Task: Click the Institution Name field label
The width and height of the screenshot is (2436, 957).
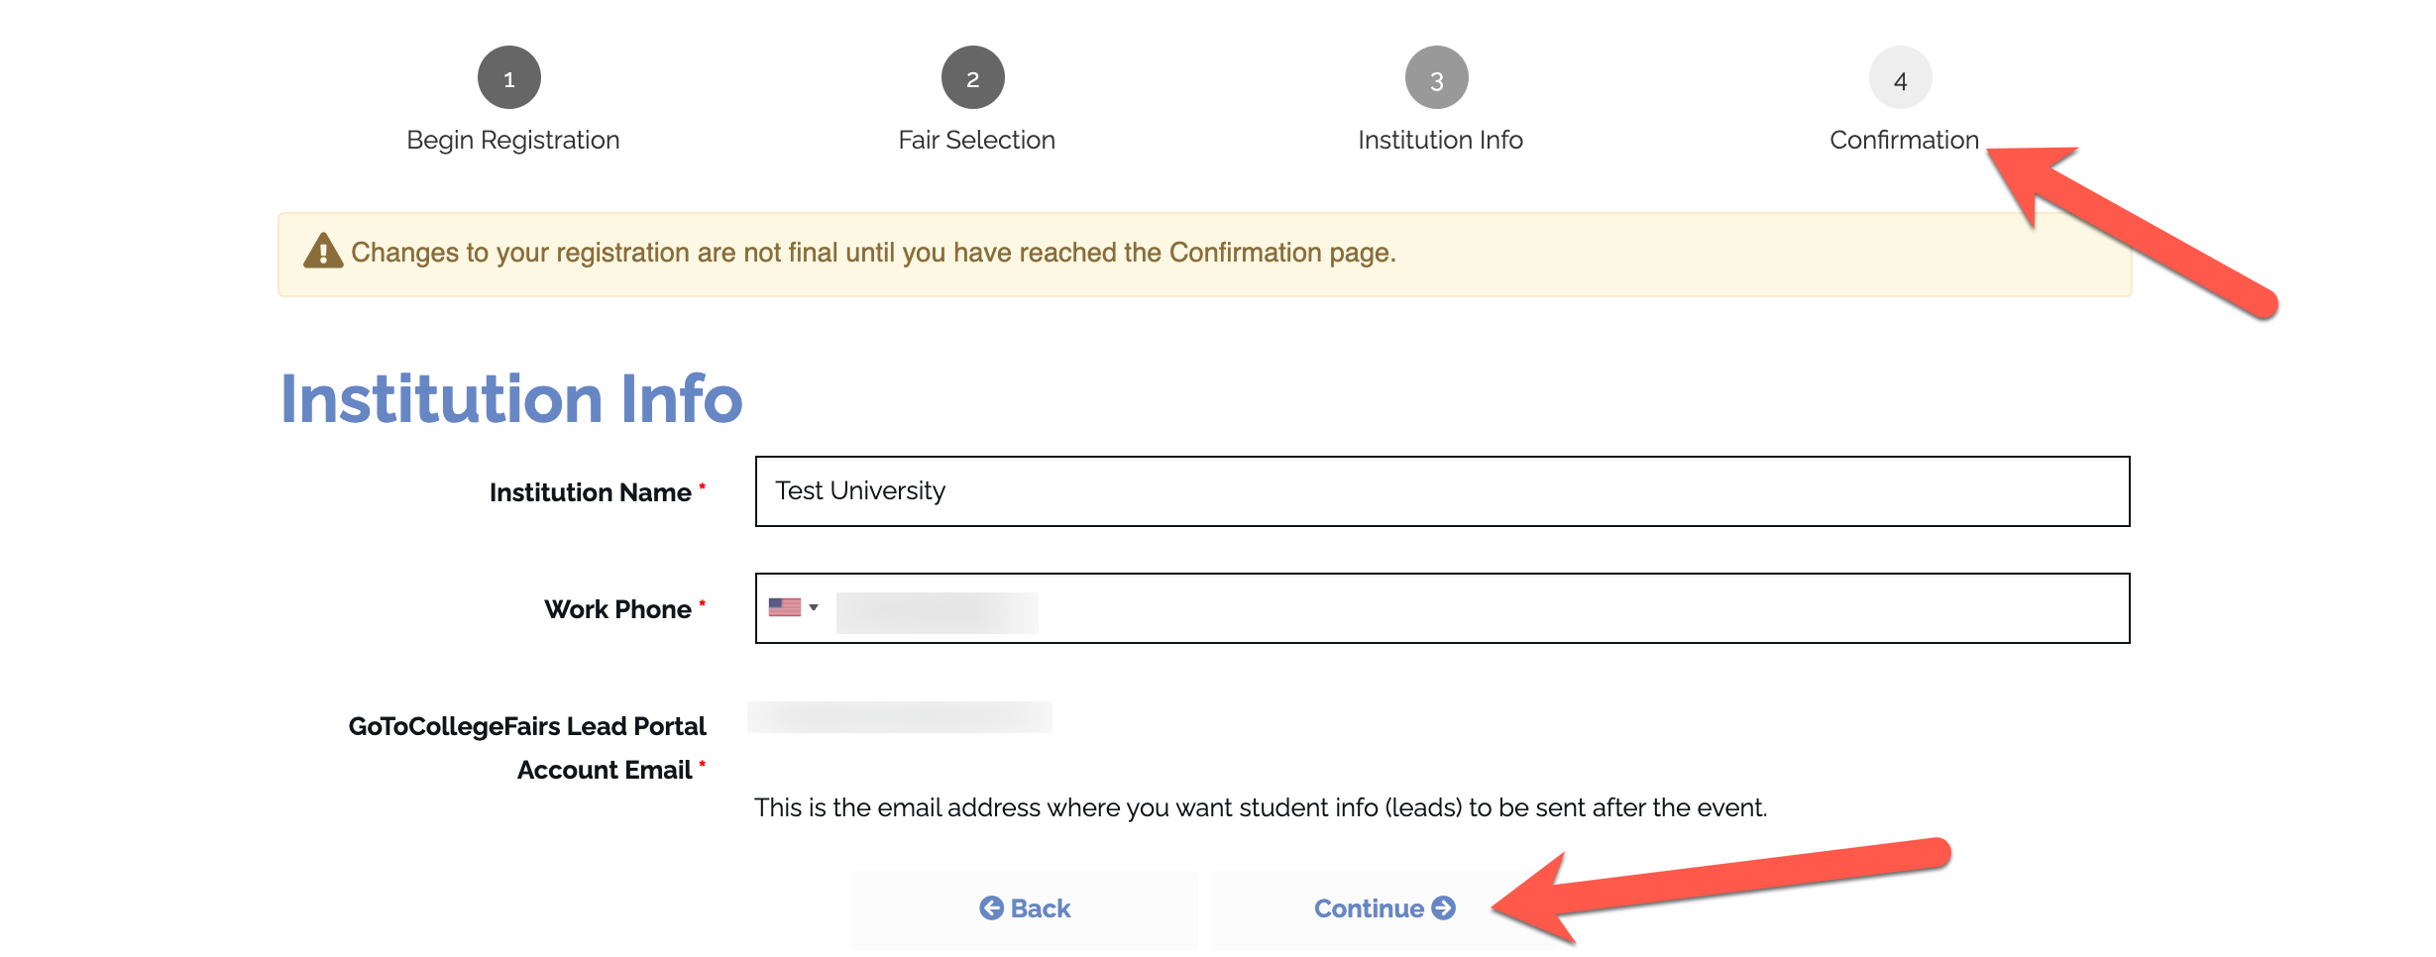Action: tap(591, 492)
